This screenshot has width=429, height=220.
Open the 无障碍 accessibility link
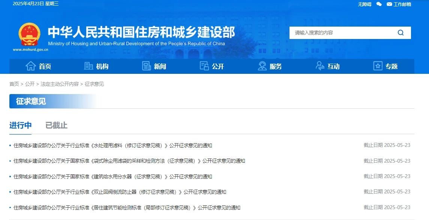click(364, 4)
